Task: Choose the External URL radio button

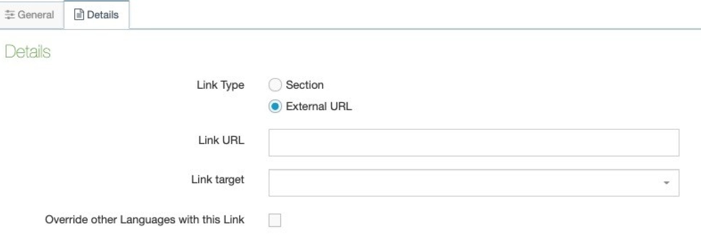Action: click(275, 106)
